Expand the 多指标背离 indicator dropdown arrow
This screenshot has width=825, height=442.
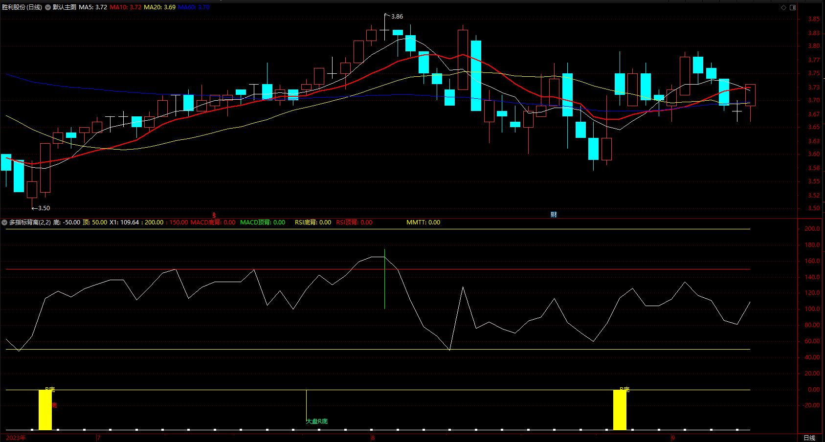(4, 222)
